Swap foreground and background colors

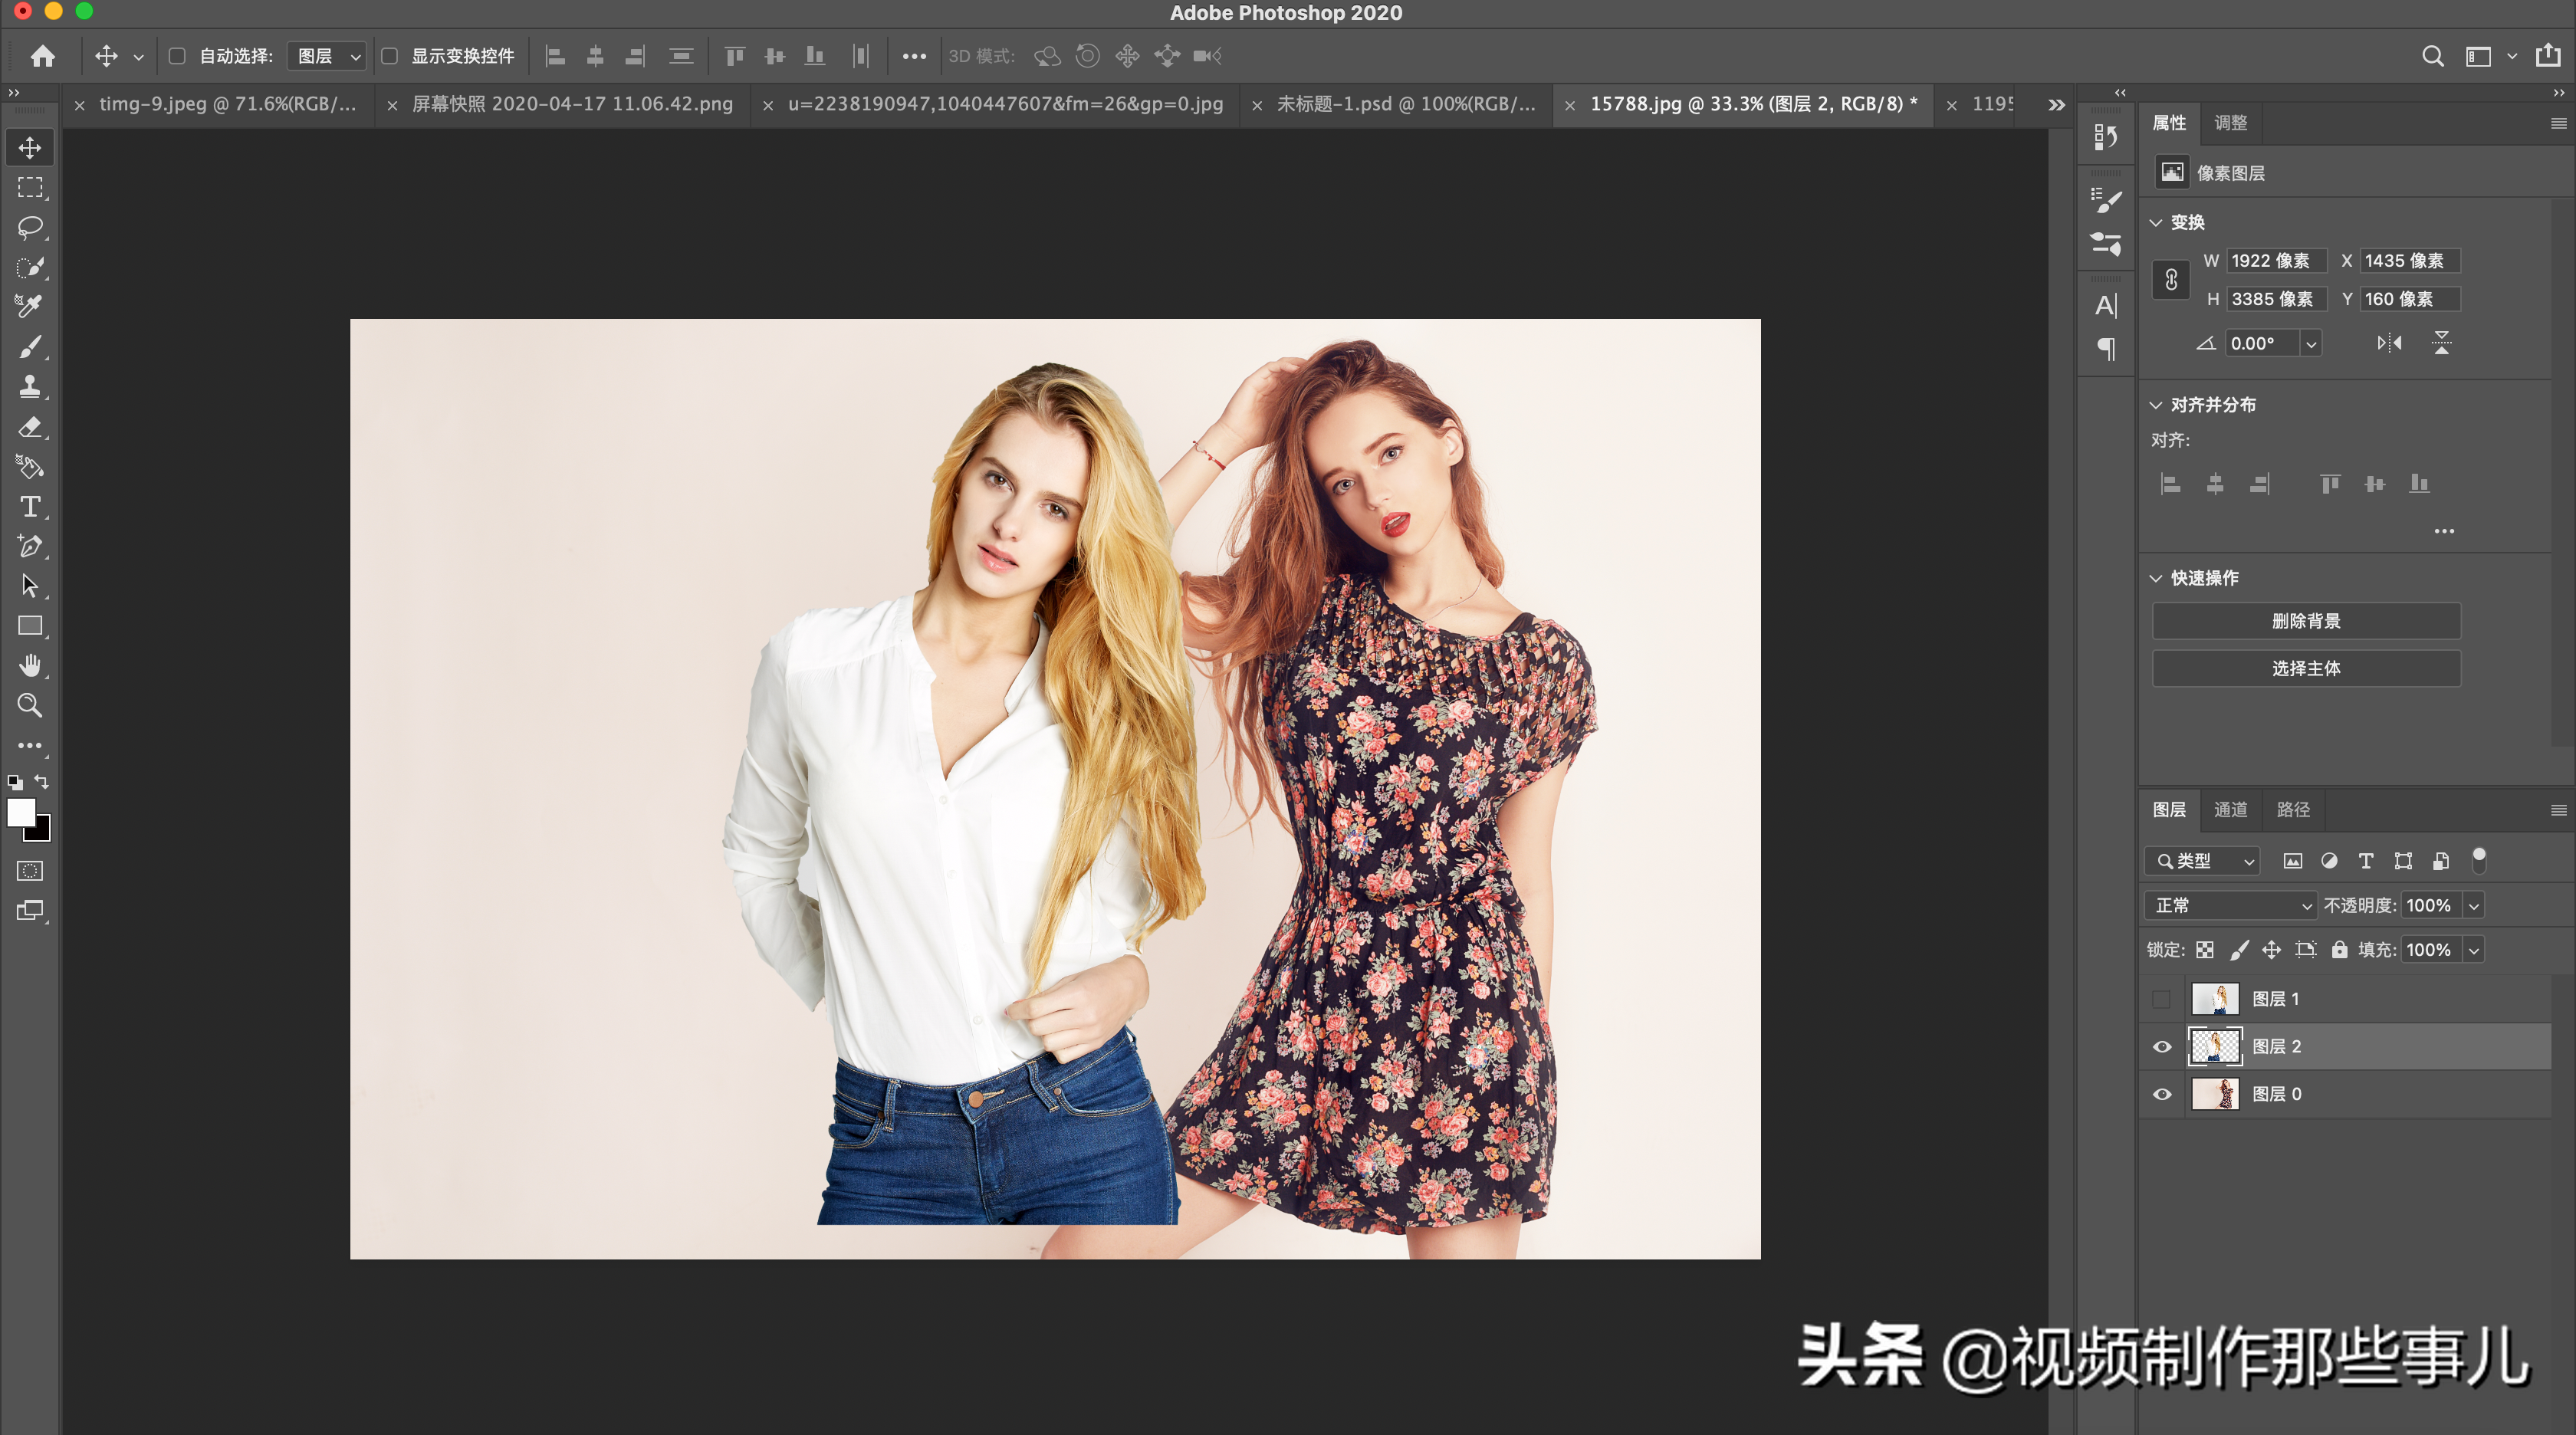42,781
